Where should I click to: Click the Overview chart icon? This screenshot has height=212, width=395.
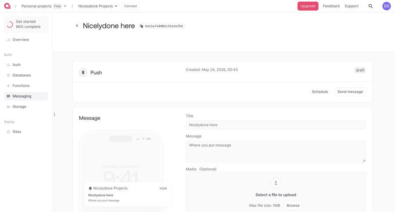pos(8,40)
